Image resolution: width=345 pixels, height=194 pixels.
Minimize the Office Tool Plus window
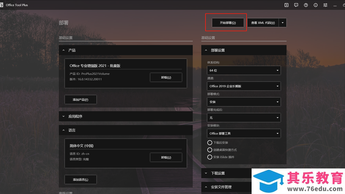[x=335, y=5]
